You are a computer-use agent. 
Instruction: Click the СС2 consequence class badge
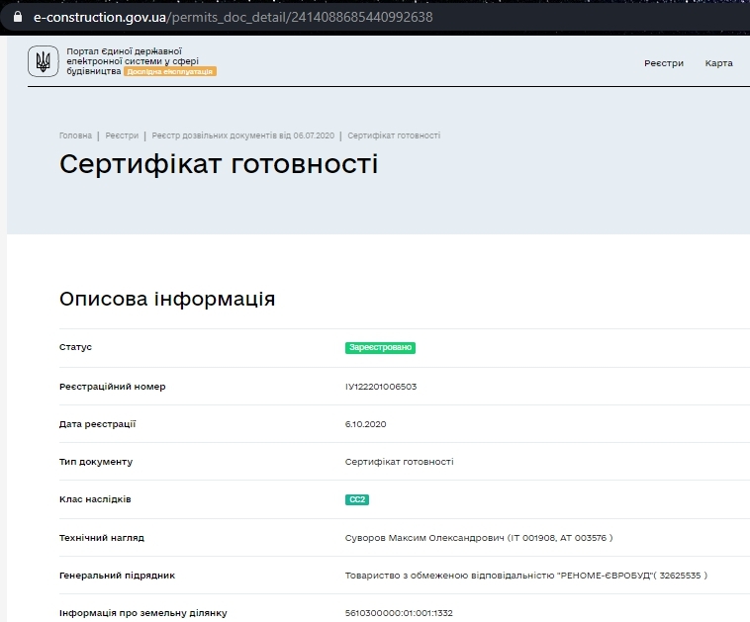pos(357,499)
